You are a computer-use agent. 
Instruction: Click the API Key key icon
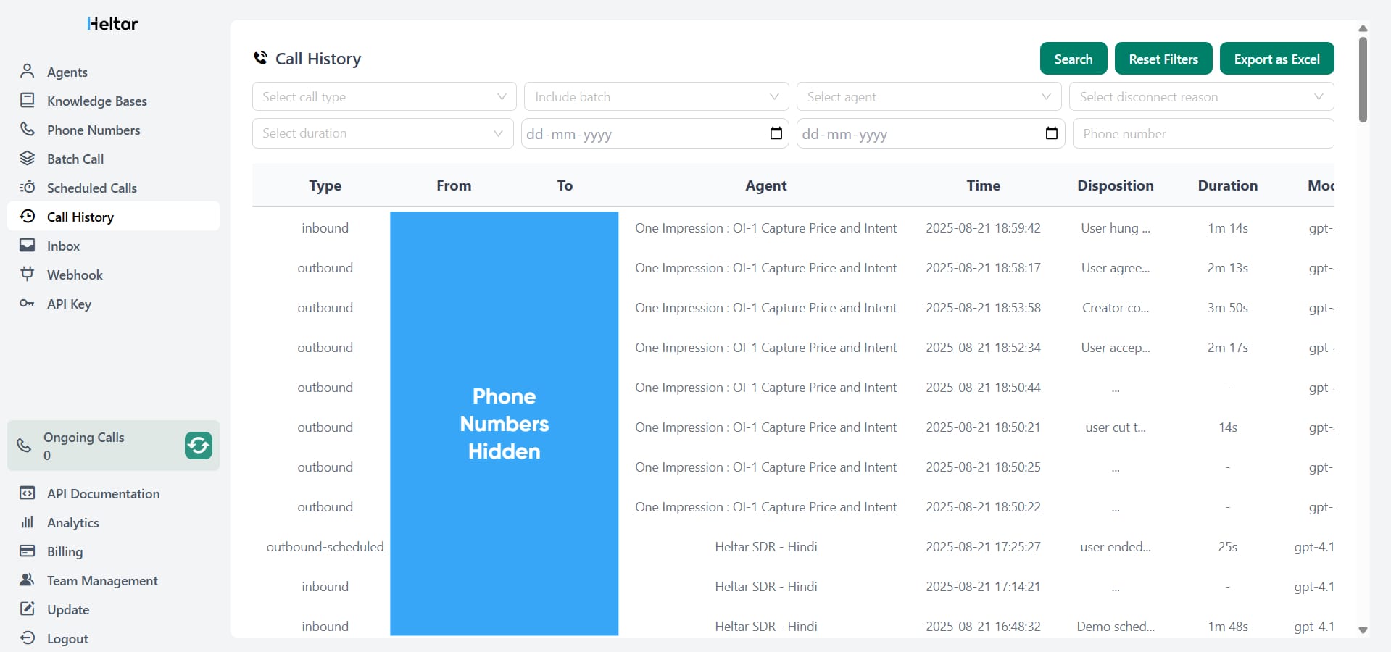tap(28, 303)
